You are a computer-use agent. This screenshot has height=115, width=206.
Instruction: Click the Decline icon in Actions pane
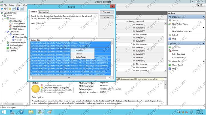coord(170,51)
